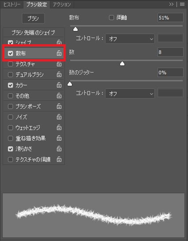The height and width of the screenshot is (241, 188).
Task: Toggle the ウェットエッジ checkbox
Action: tap(10, 127)
